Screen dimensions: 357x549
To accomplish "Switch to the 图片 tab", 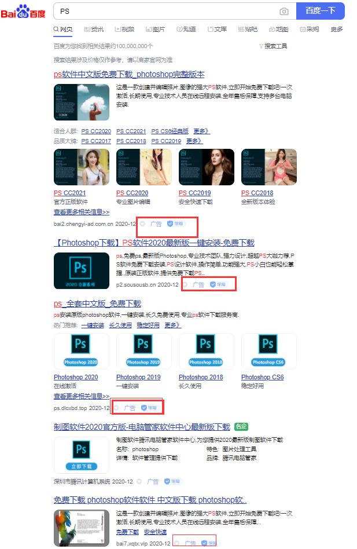I will click(154, 30).
